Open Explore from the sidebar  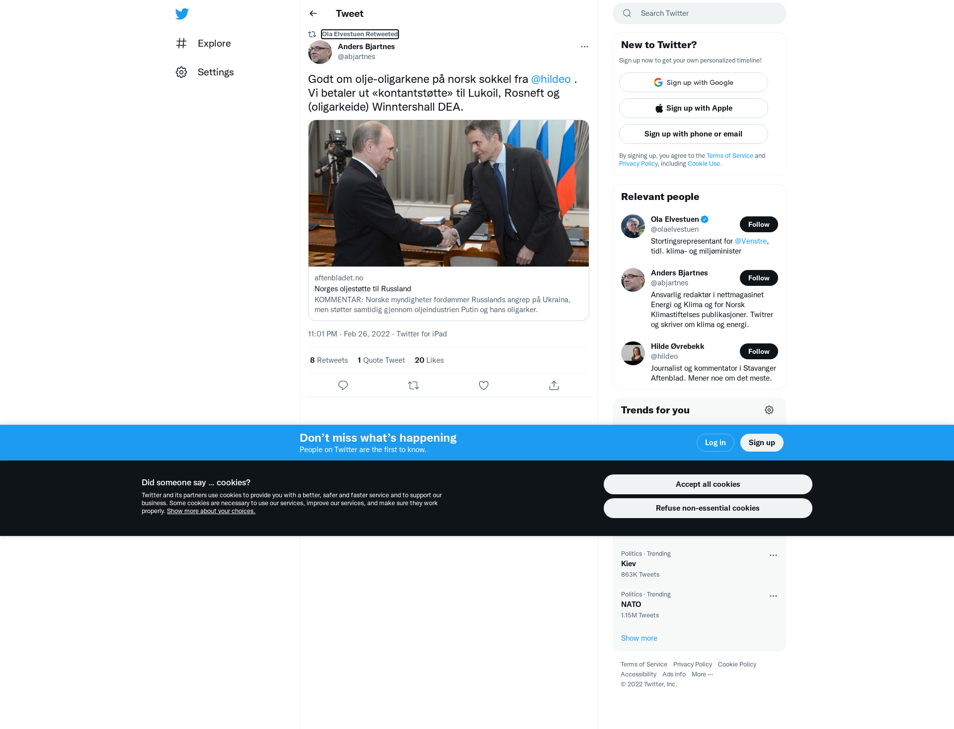pyautogui.click(x=204, y=43)
